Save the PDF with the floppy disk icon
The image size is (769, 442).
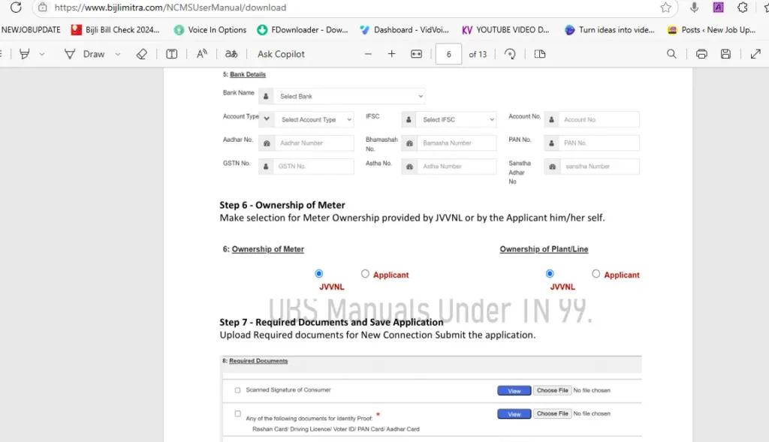coord(725,54)
